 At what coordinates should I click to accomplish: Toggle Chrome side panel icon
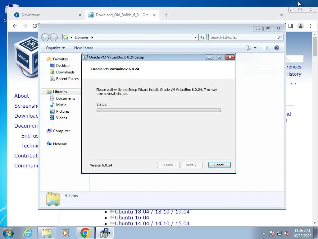(291, 26)
